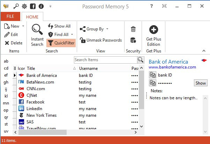
Task: Expand the Find All dropdown arrow
Action: (72, 35)
